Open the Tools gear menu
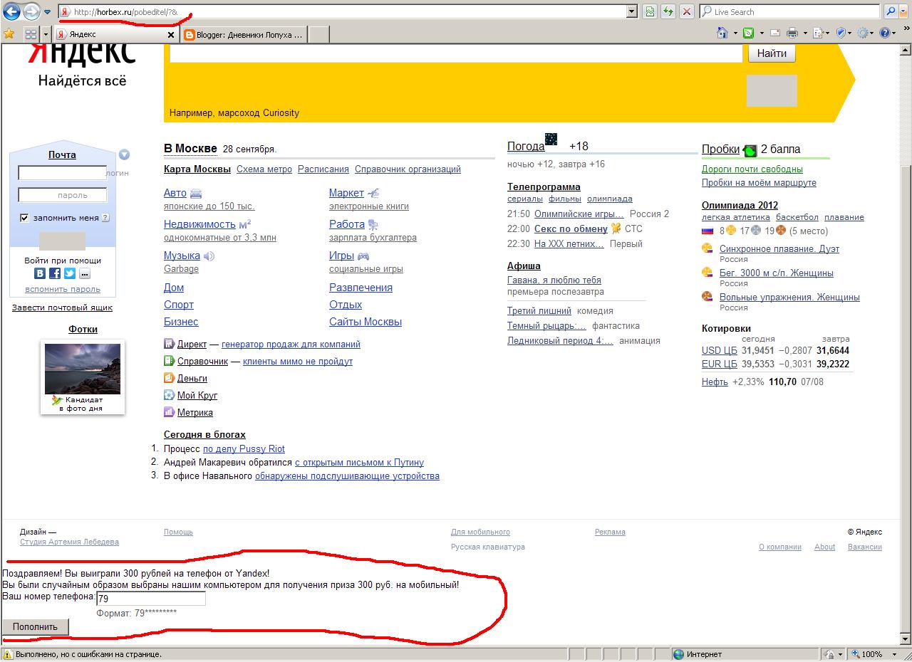Viewport: 912px width, 662px height. tap(864, 33)
